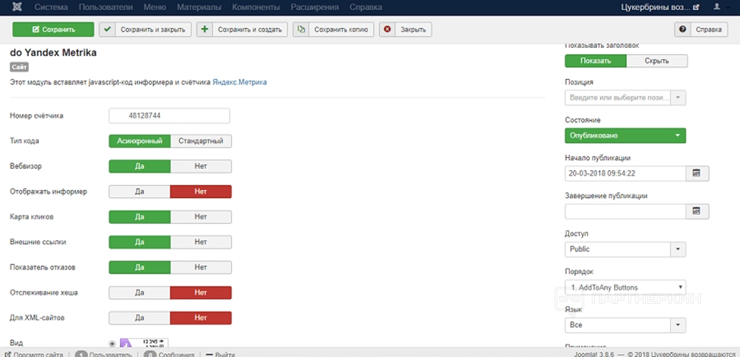Open calendar for Завершение публикации

(x=697, y=211)
